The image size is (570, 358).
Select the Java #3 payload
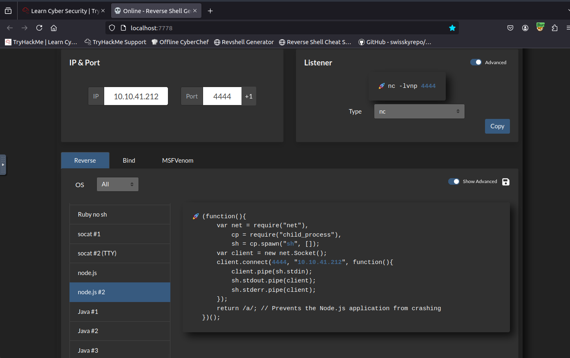(120, 351)
